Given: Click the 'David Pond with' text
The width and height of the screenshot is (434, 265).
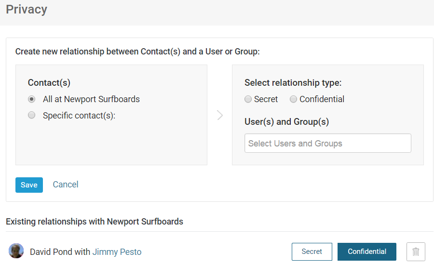Looking at the screenshot, I should pos(60,252).
